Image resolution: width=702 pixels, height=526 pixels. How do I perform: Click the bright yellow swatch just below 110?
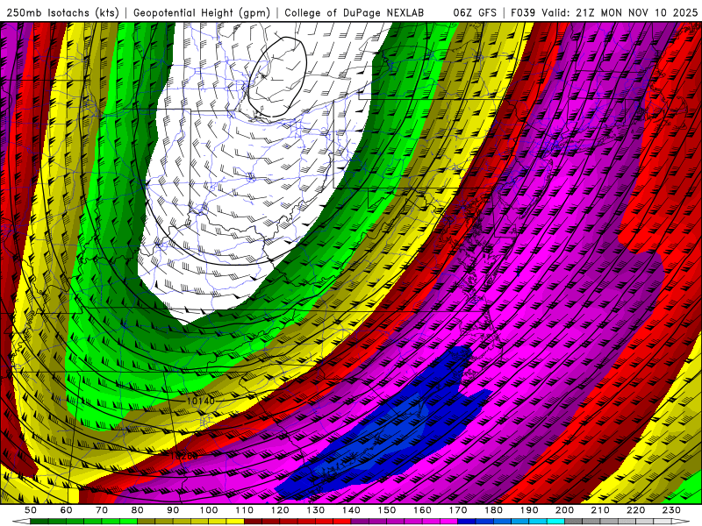point(235,522)
